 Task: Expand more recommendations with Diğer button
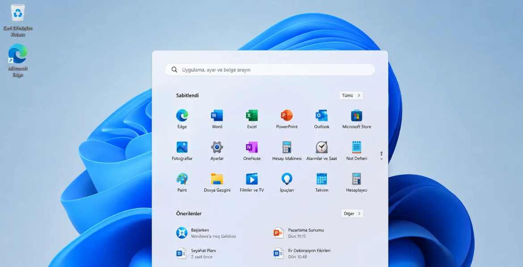(352, 213)
